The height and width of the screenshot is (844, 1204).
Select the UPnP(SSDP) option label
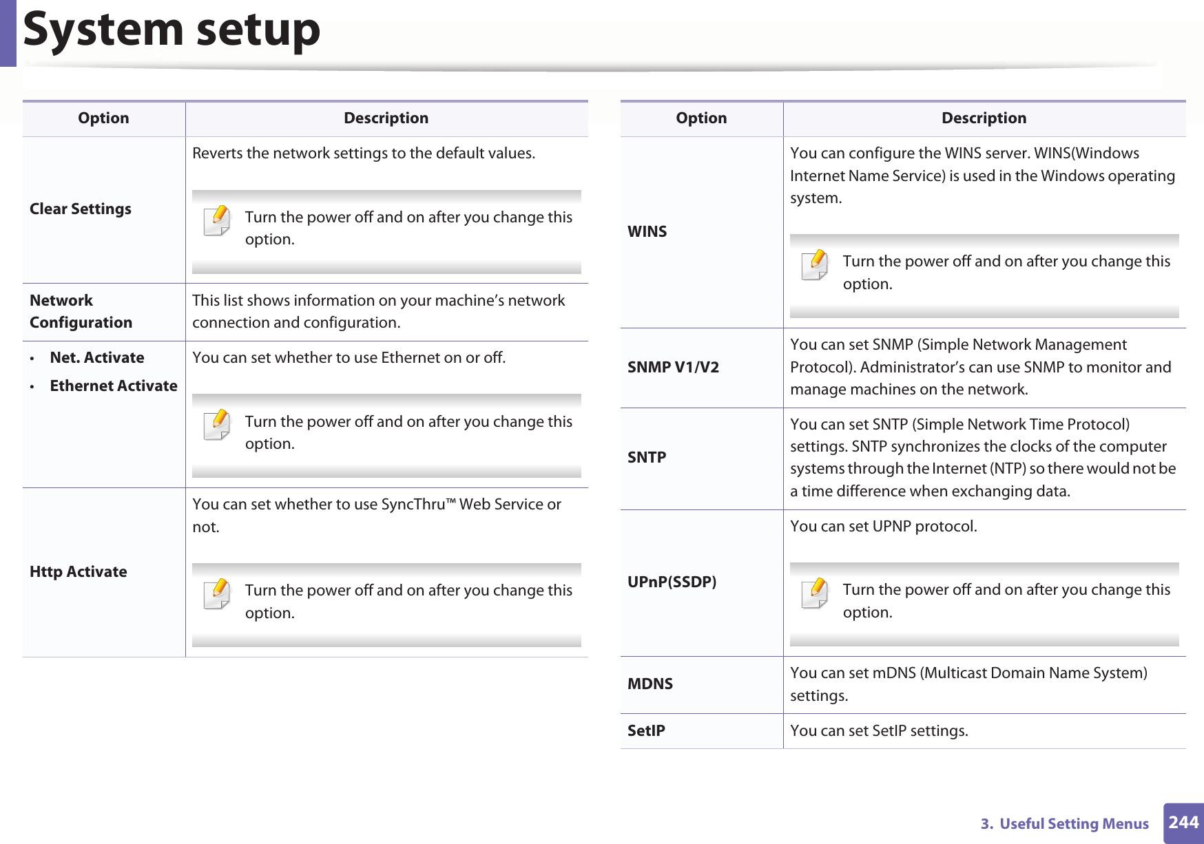coord(672,582)
